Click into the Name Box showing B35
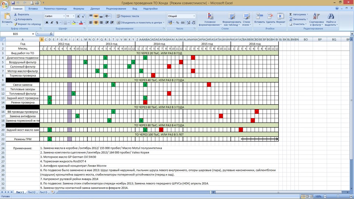Screen dimensions: 354x199 coord(15,34)
